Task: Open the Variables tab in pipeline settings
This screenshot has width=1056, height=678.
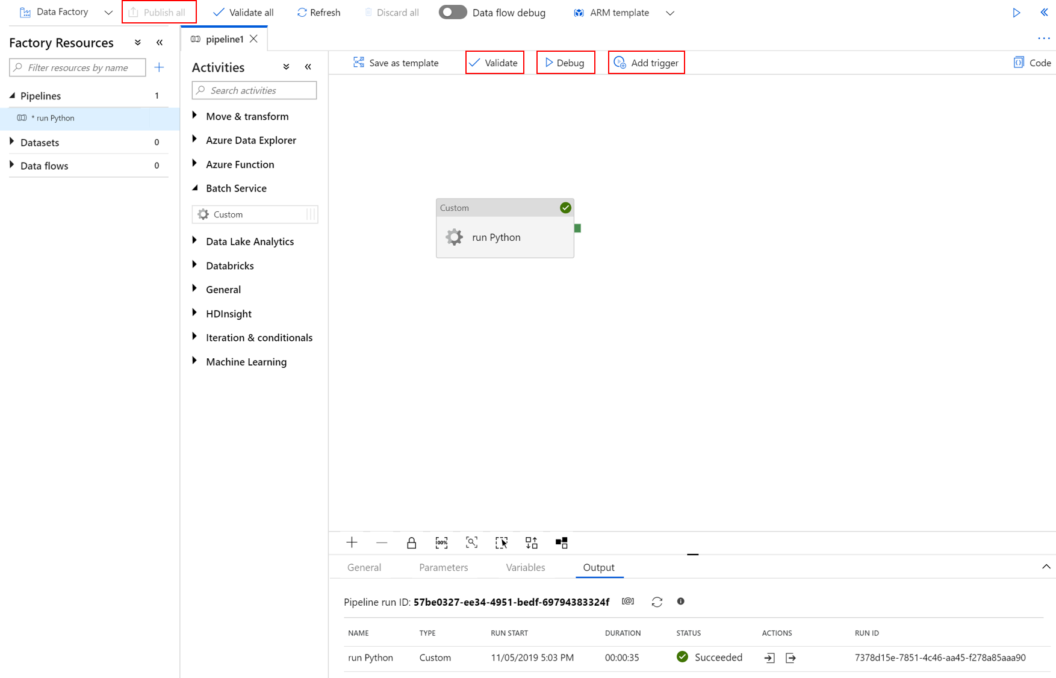Action: 525,567
